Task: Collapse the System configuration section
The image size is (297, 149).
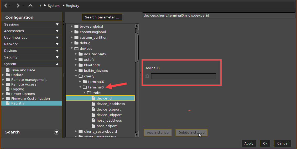Action: [x=57, y=64]
